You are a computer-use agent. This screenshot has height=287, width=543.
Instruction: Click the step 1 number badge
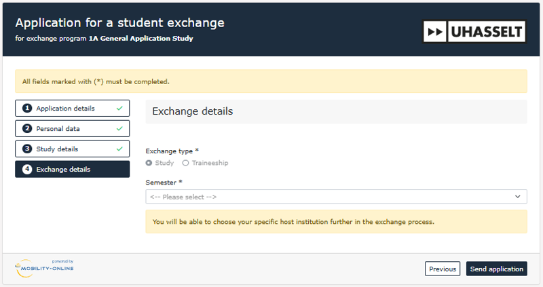click(x=27, y=109)
